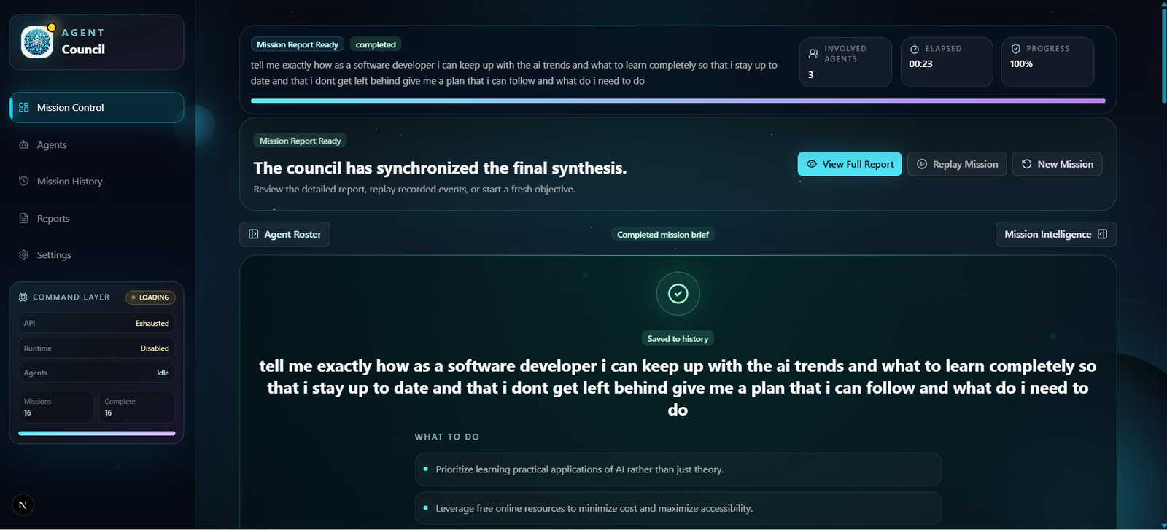Click the Involved Agents people icon

pos(813,53)
